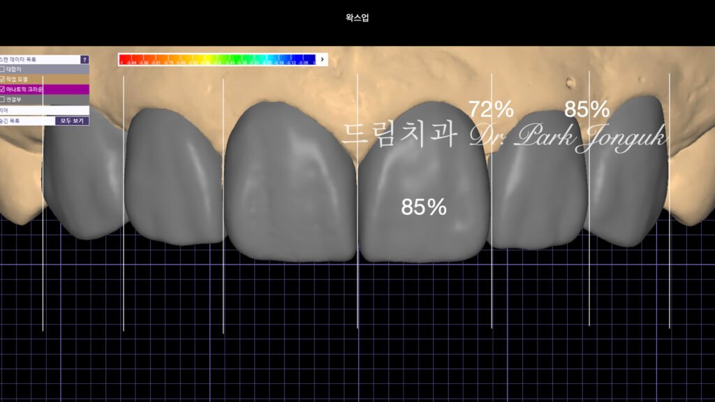Click the -0.06 value on the color scale

click(303, 61)
